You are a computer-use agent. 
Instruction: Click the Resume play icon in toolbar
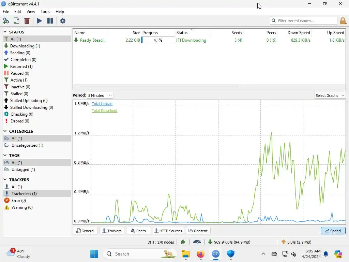pos(39,21)
